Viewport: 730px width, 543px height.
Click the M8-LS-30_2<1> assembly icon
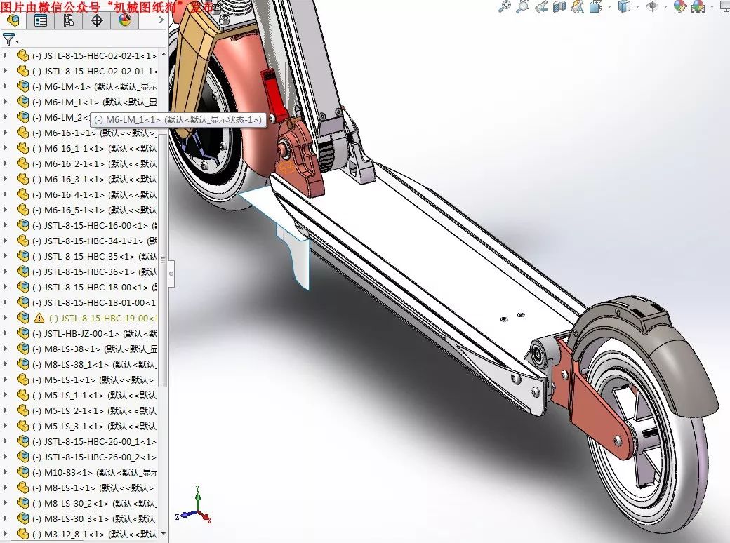click(22, 503)
